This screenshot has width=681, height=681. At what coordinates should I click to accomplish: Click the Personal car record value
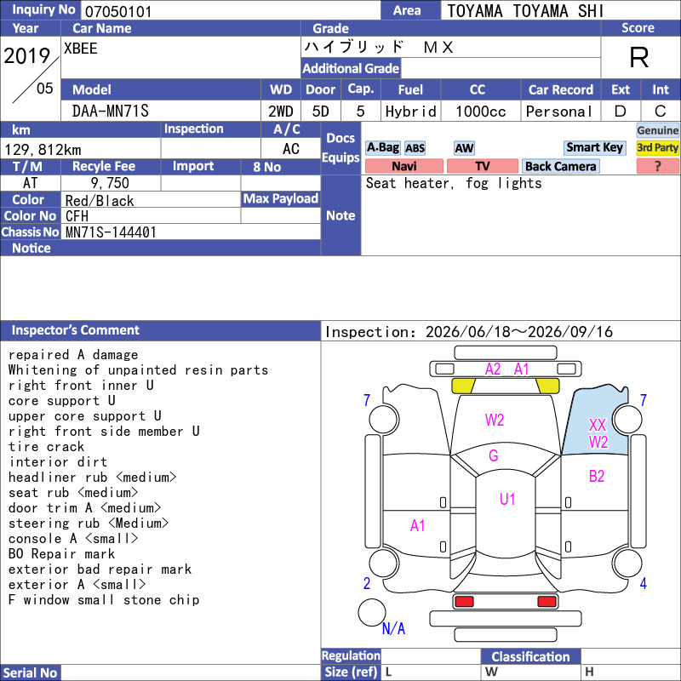(559, 112)
